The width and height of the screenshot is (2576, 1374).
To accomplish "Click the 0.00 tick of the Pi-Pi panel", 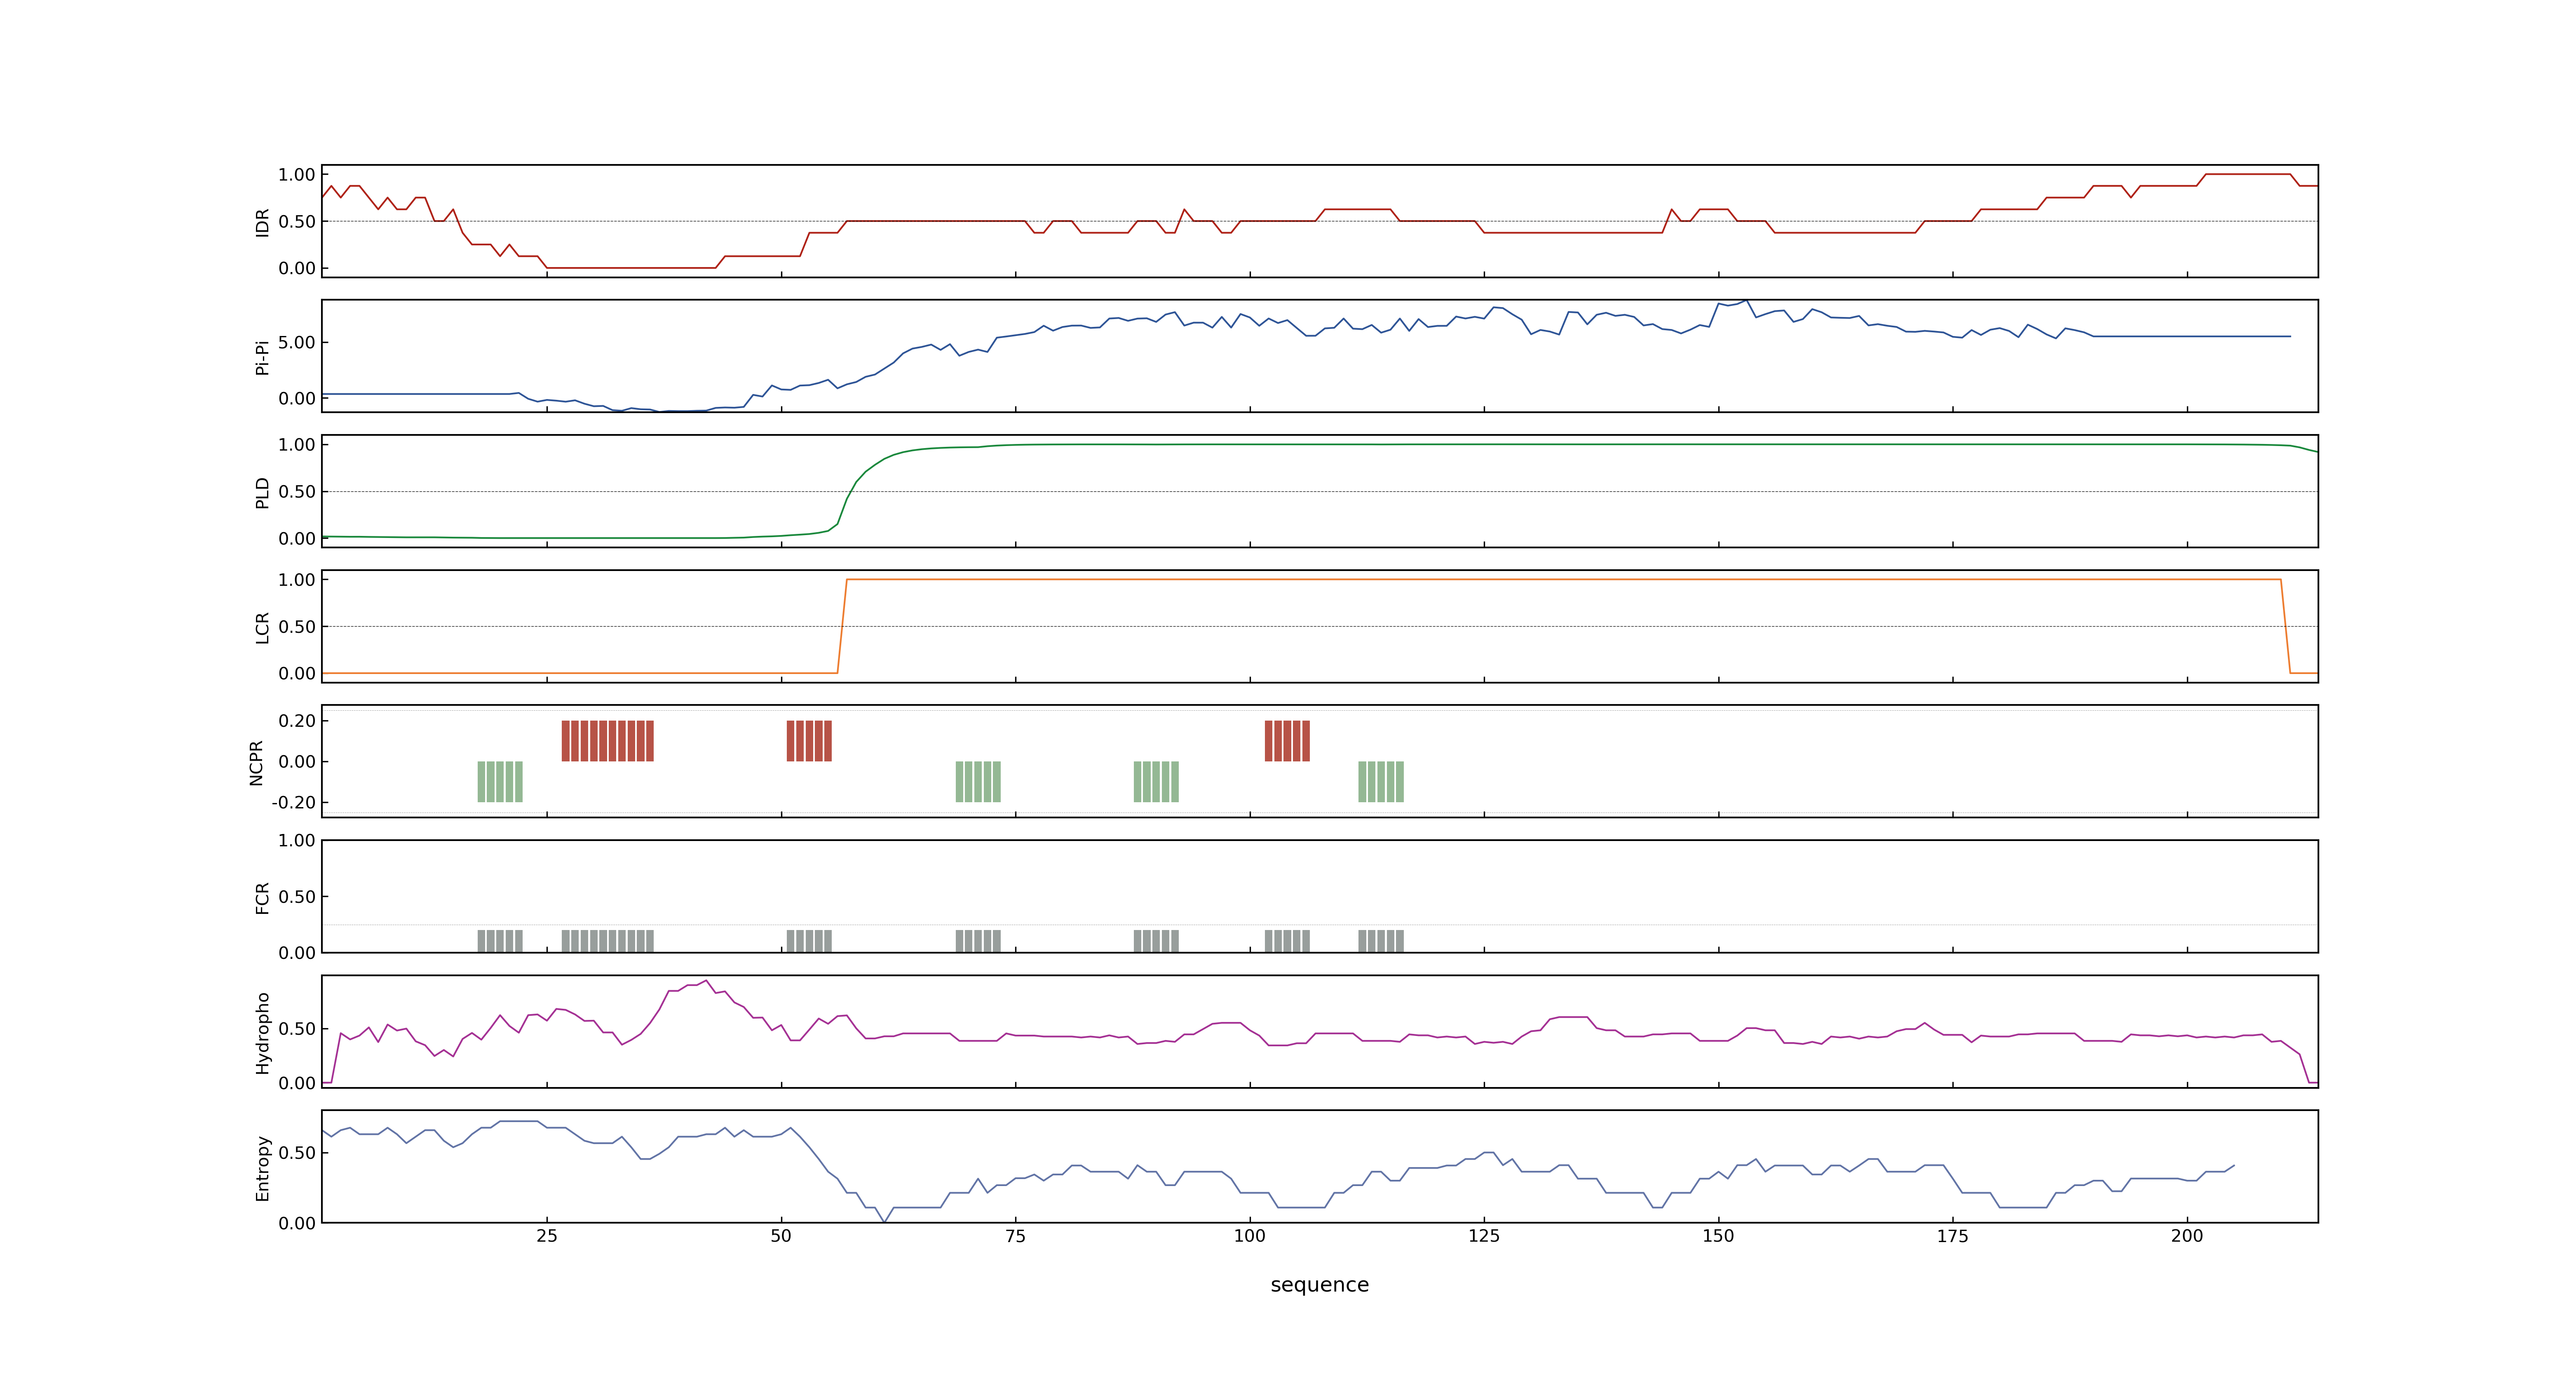I will click(297, 398).
